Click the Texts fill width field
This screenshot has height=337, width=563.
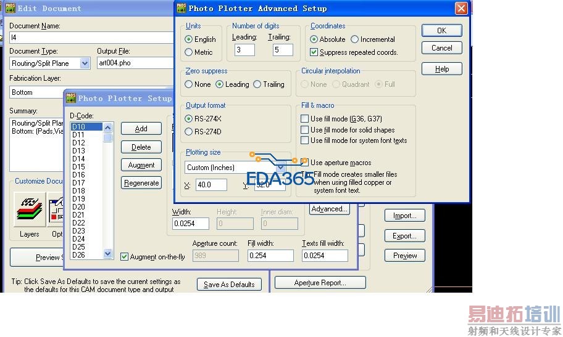click(325, 256)
